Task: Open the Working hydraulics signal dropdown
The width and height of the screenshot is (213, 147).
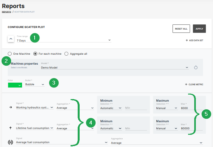Action: pos(35,108)
